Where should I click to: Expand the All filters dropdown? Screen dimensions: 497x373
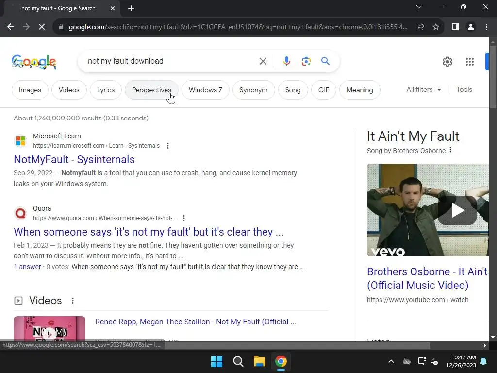coord(424,90)
